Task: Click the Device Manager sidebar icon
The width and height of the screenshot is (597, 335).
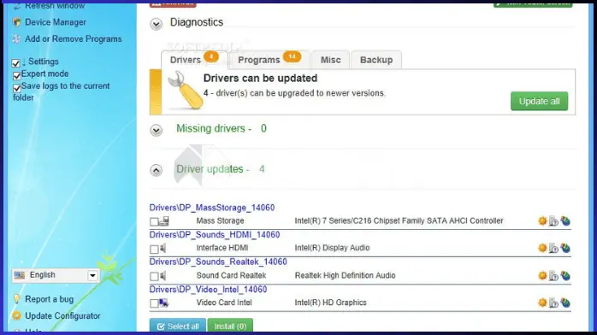Action: [16, 22]
